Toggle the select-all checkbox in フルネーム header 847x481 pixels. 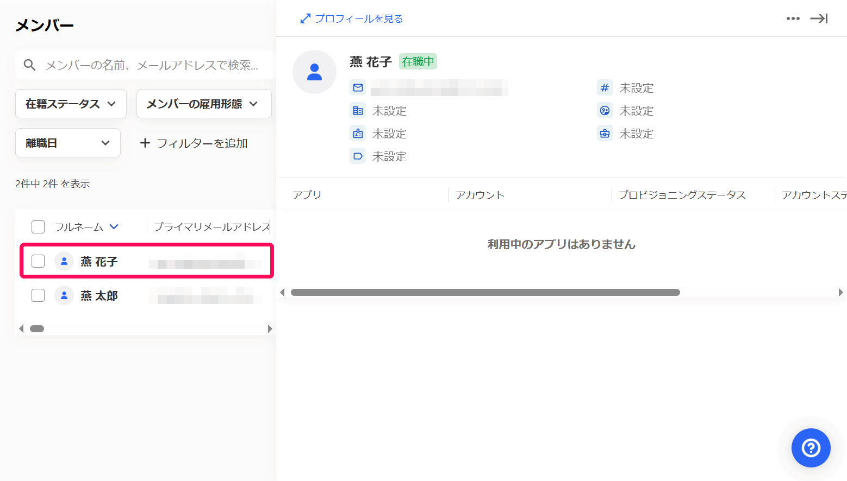coord(38,227)
